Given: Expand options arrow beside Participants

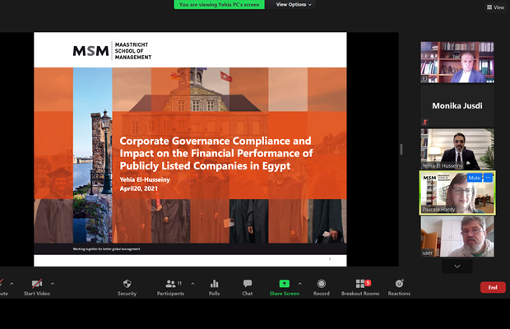Looking at the screenshot, I should pos(192,284).
